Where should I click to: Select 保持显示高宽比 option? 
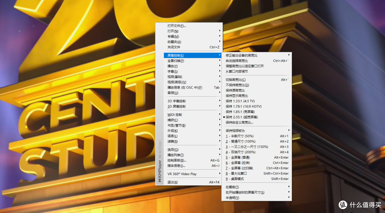coord(257,96)
